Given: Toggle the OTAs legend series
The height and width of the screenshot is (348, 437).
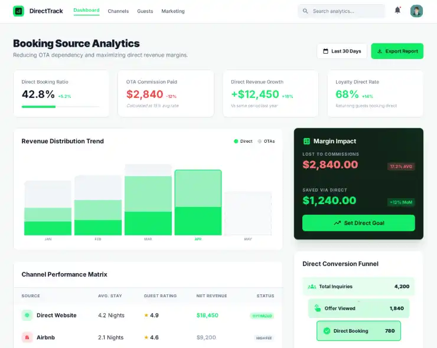Looking at the screenshot, I should click(x=266, y=142).
